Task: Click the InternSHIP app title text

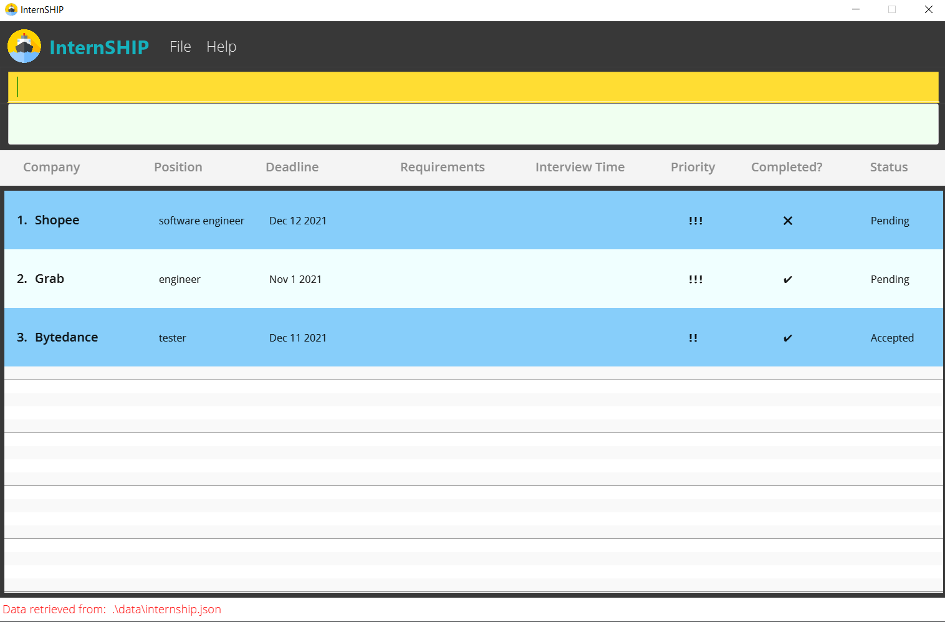Action: pos(99,47)
